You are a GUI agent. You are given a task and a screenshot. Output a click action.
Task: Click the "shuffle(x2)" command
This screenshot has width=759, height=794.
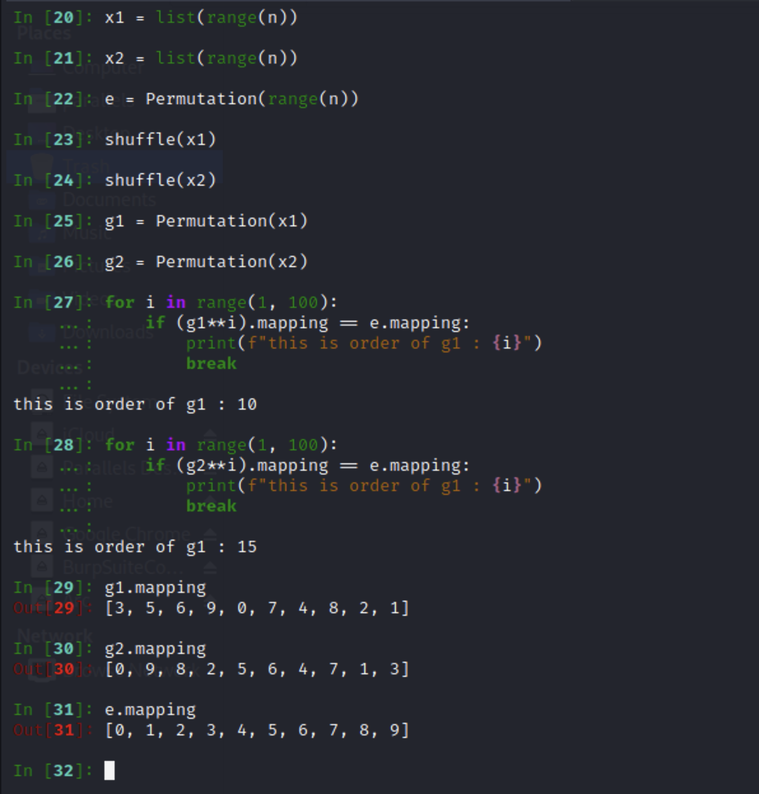160,180
